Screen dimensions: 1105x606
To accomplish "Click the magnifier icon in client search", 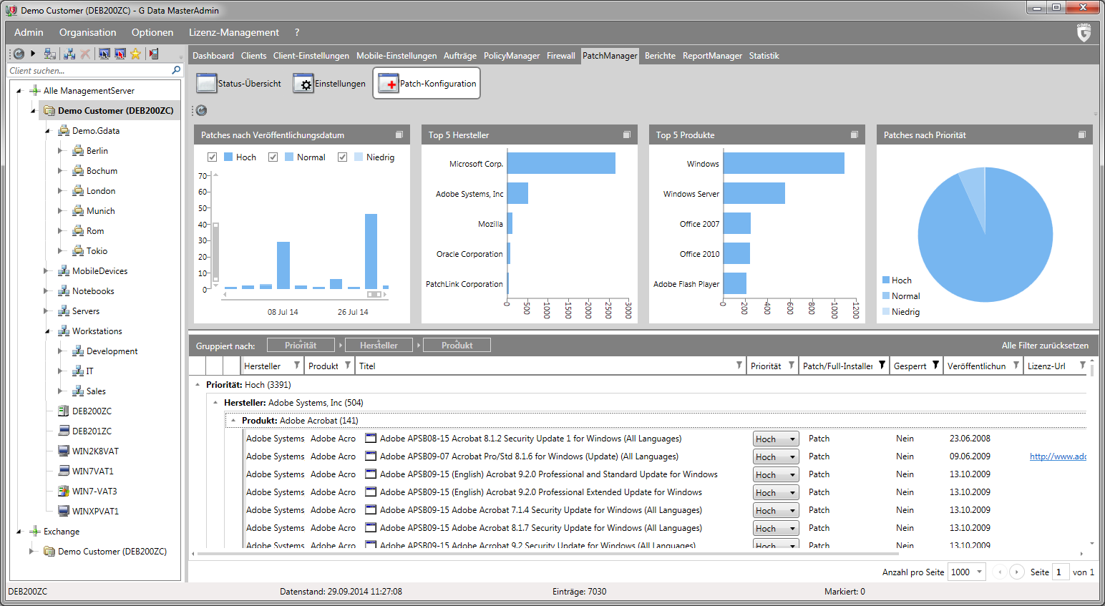I will click(176, 70).
